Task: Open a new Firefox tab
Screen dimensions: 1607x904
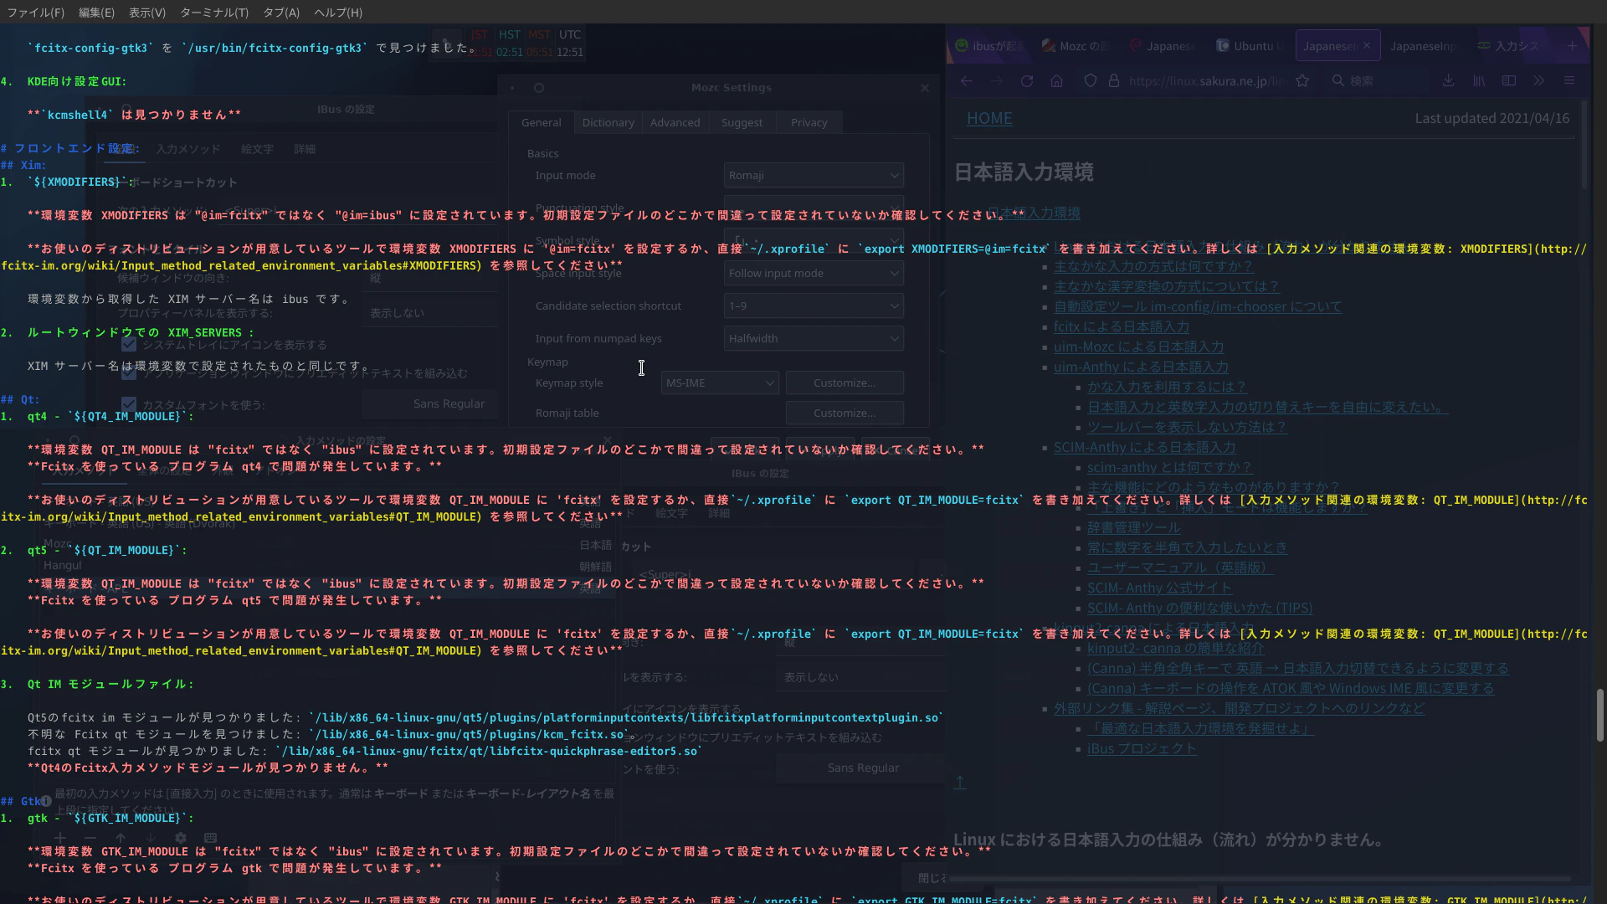Action: (1573, 46)
